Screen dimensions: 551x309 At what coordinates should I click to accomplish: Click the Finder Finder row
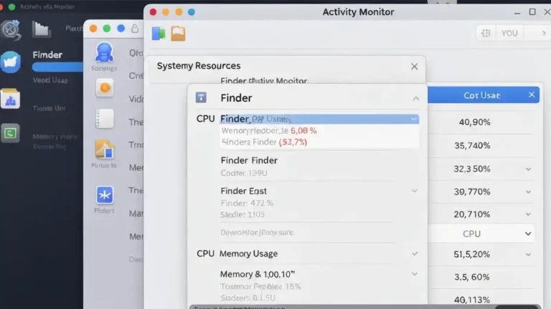249,160
